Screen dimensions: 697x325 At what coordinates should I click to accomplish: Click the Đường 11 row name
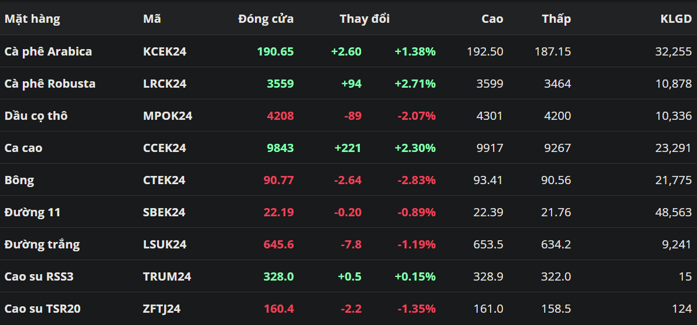coord(32,212)
